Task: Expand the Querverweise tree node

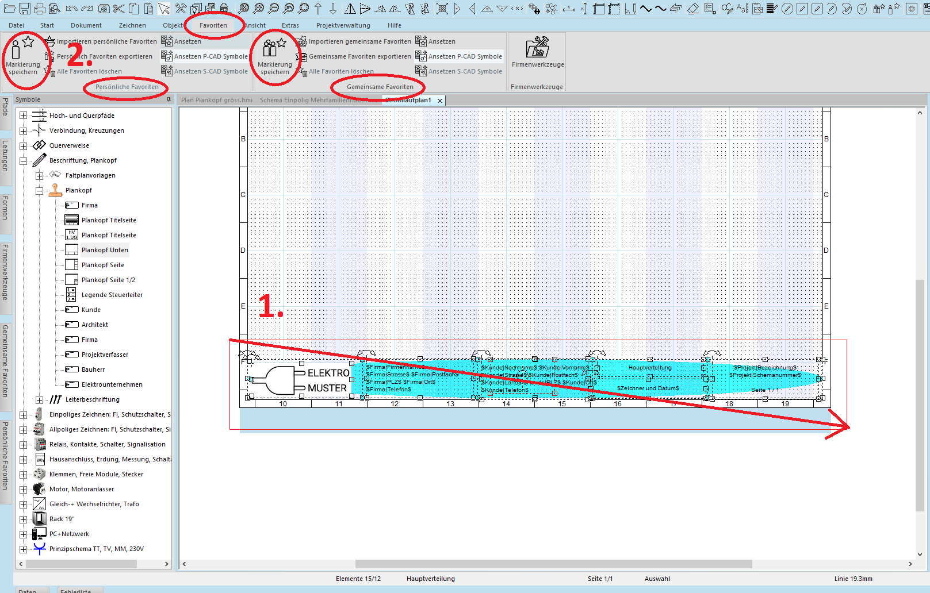Action: click(23, 146)
